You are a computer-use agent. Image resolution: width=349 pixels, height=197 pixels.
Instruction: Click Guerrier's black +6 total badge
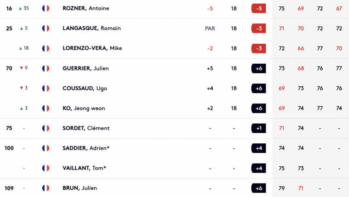[x=258, y=68]
